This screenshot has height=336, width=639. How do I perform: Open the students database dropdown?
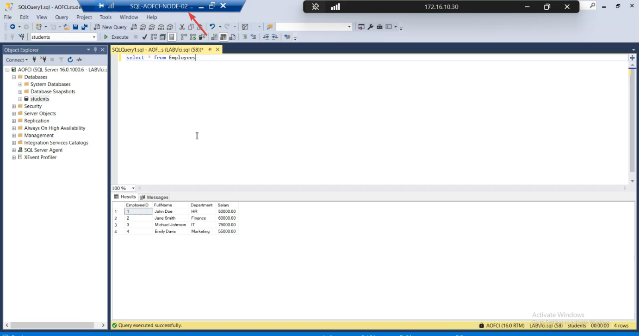point(94,37)
